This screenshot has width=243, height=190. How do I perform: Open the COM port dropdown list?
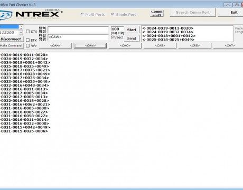tap(21, 27)
